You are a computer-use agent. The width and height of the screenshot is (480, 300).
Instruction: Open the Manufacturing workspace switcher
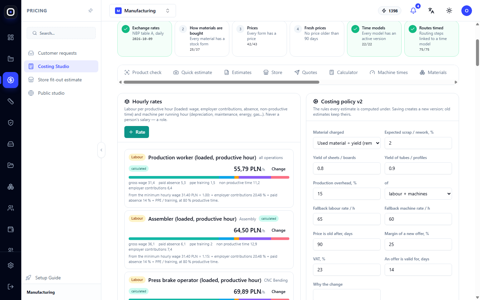(x=143, y=11)
